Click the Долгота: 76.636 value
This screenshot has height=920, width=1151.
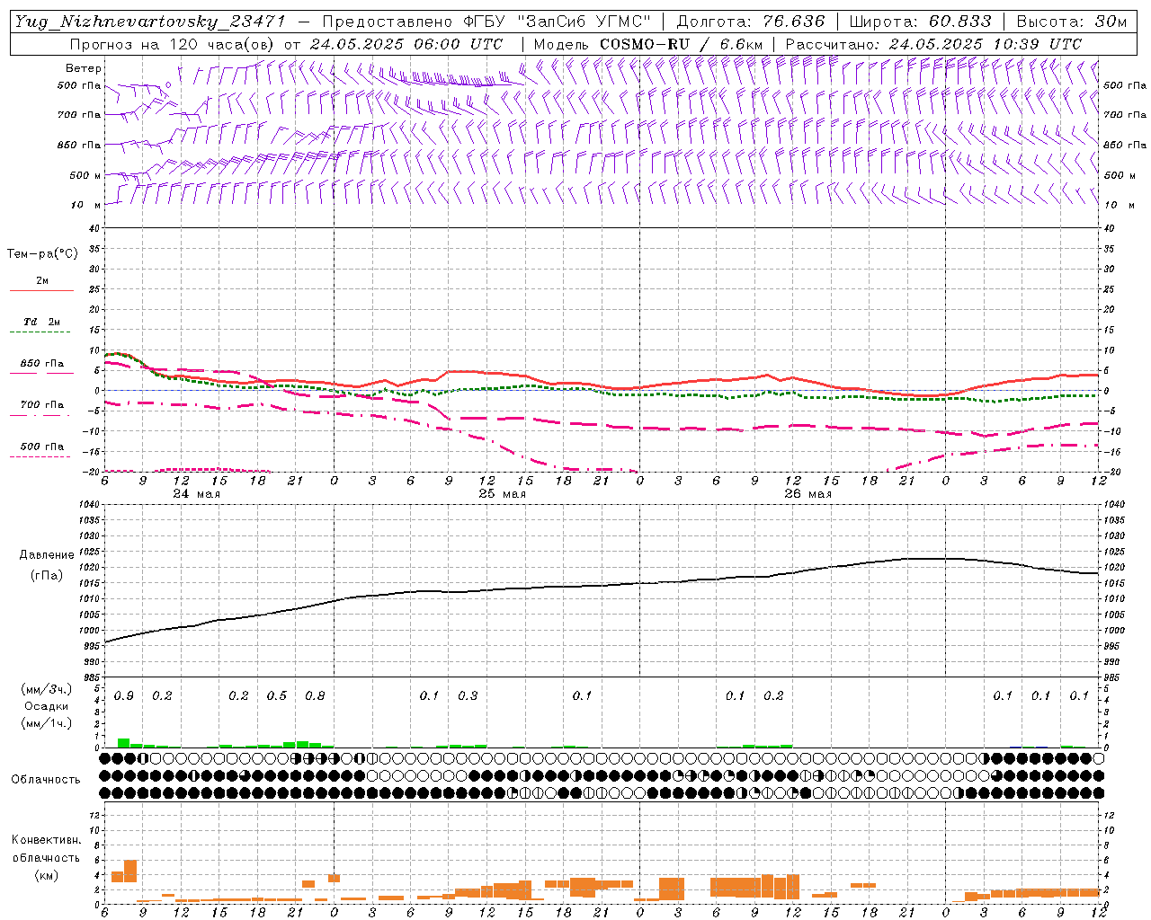click(750, 22)
